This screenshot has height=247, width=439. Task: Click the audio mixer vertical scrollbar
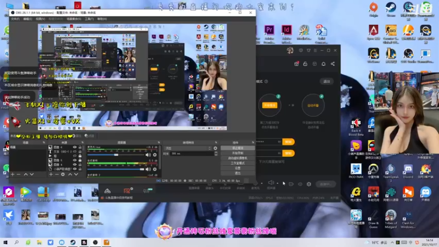pyautogui.click(x=160, y=157)
